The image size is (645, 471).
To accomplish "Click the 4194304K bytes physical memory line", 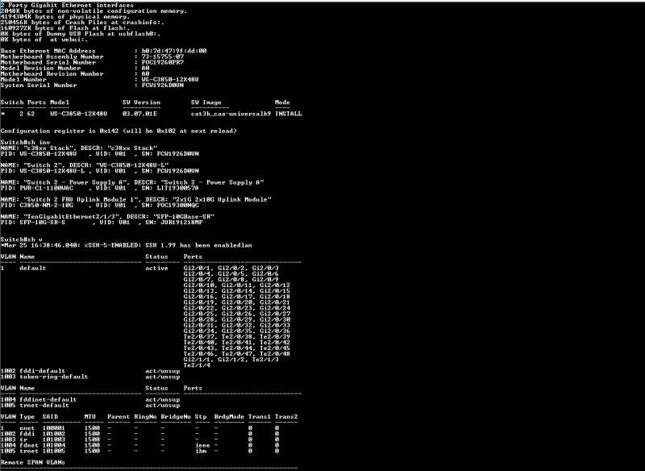I will pos(65,17).
